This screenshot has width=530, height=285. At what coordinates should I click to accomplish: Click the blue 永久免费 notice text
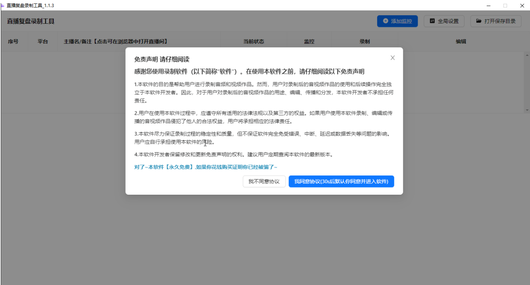pos(206,167)
